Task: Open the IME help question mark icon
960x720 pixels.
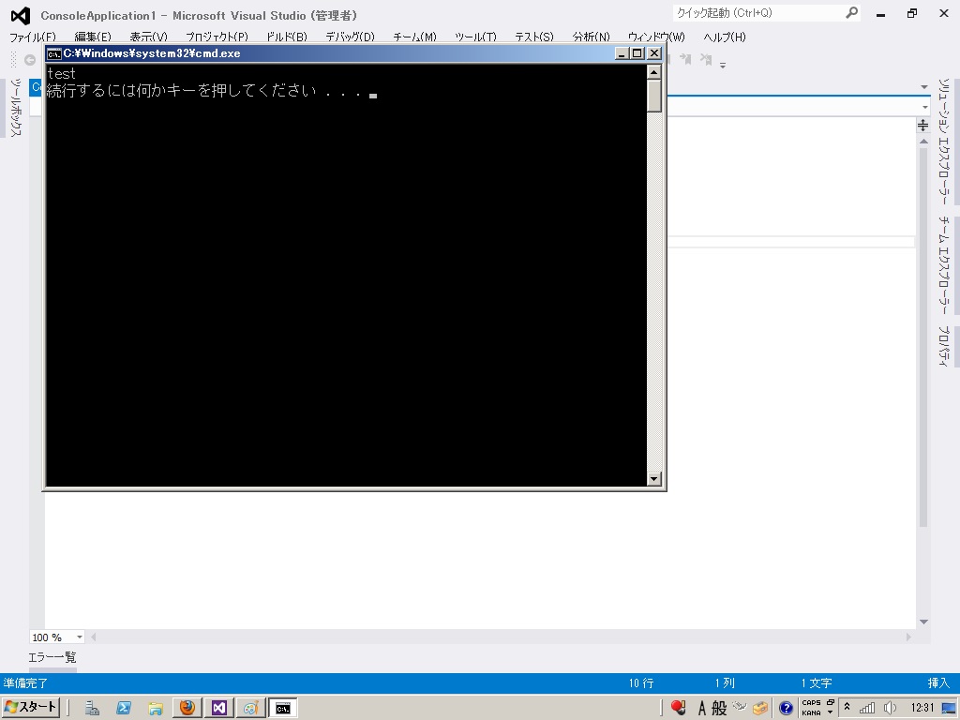Action: pos(787,709)
